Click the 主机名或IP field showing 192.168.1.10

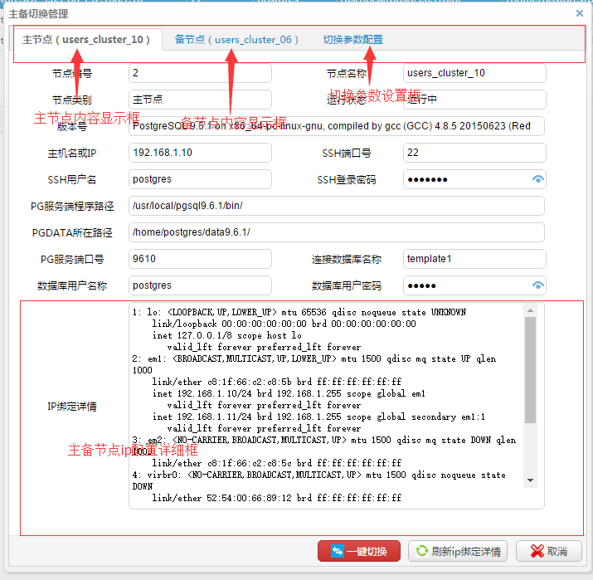[200, 153]
